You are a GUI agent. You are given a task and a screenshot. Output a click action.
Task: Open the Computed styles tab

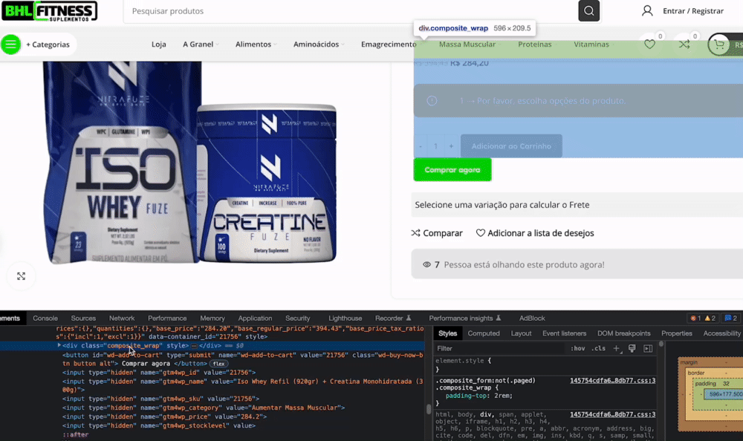[484, 333]
